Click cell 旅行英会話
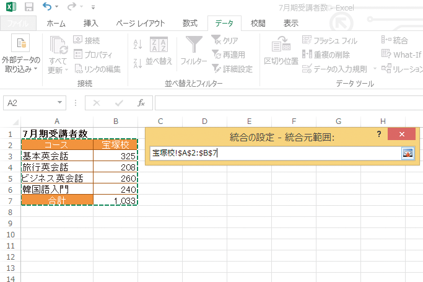Viewport: 423px width, 282px height. point(57,167)
